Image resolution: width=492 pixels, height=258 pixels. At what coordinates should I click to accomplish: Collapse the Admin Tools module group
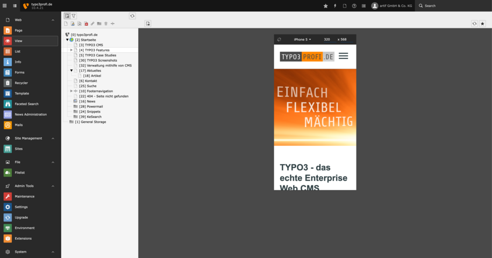53,186
